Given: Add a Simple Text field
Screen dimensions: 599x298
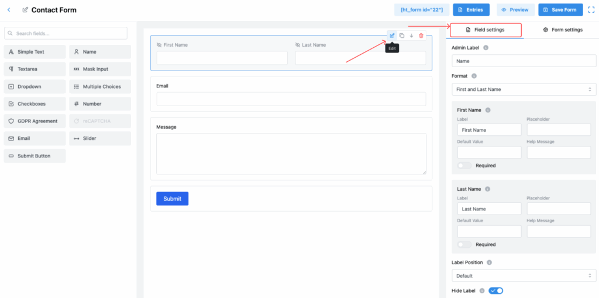Looking at the screenshot, I should coord(35,52).
